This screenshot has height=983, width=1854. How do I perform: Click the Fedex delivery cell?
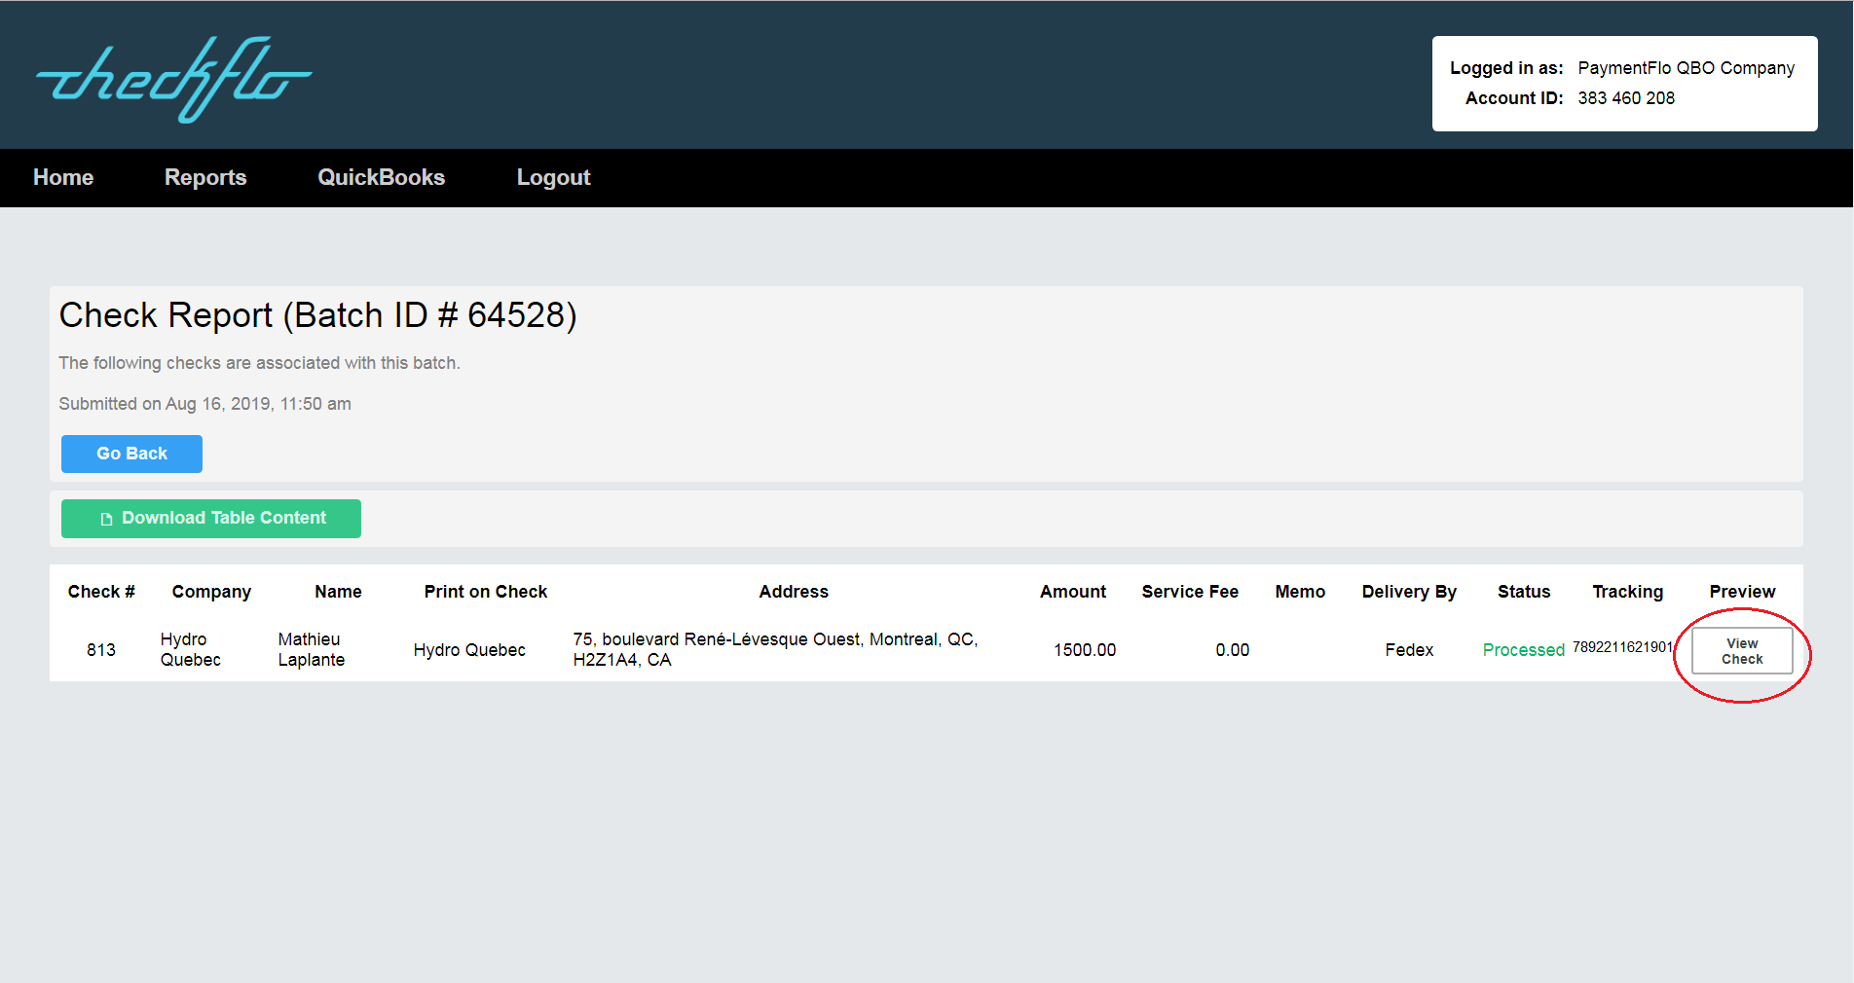point(1409,650)
